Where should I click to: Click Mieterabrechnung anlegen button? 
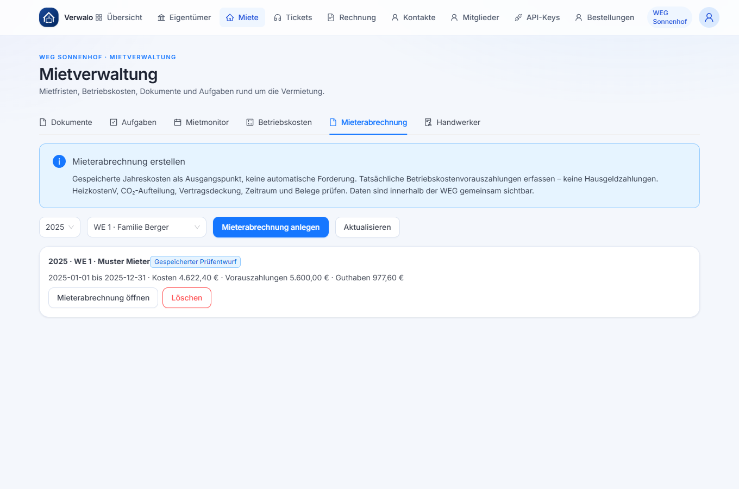[271, 227]
